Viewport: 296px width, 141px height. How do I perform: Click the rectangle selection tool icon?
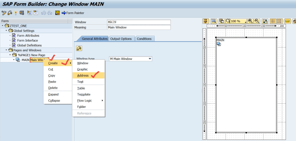point(214,21)
